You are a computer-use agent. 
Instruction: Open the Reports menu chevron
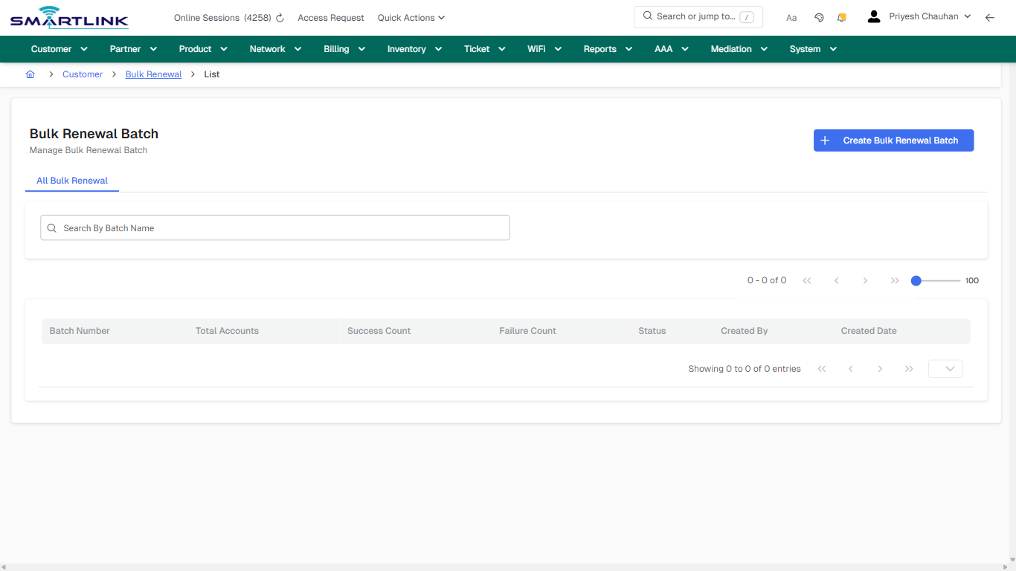(x=628, y=48)
